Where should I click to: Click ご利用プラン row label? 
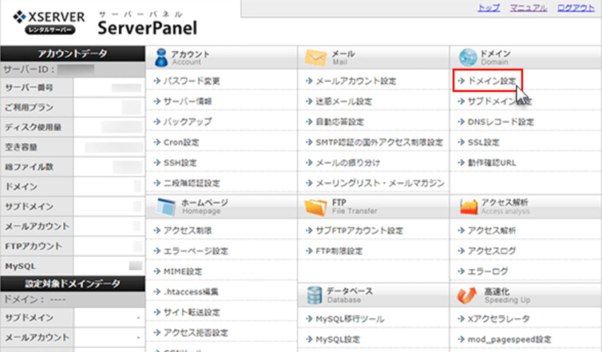[x=29, y=108]
